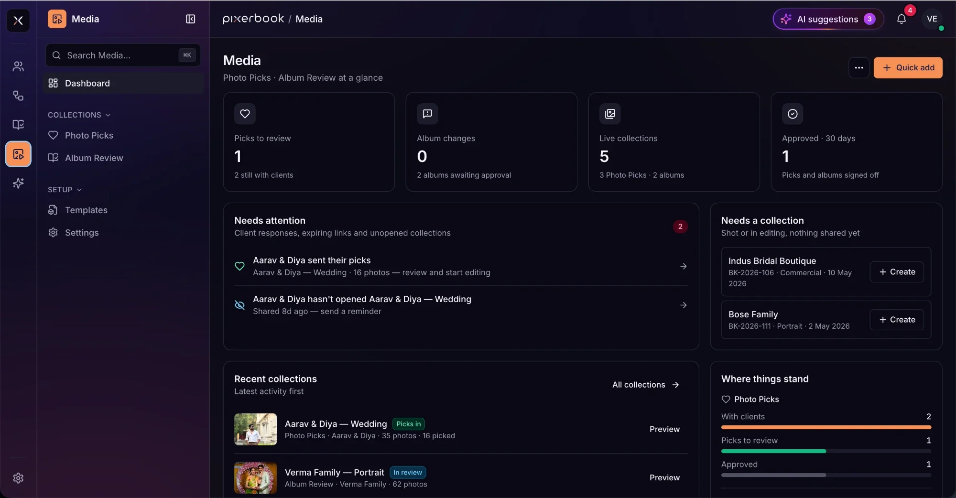
Task: Open the gear icon at rail bottom
Action: point(18,478)
